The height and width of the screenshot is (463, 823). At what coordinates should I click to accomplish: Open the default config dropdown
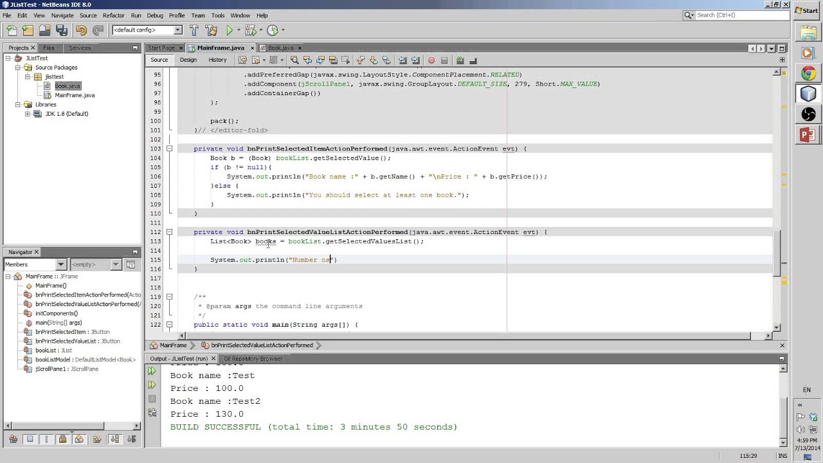coord(147,30)
